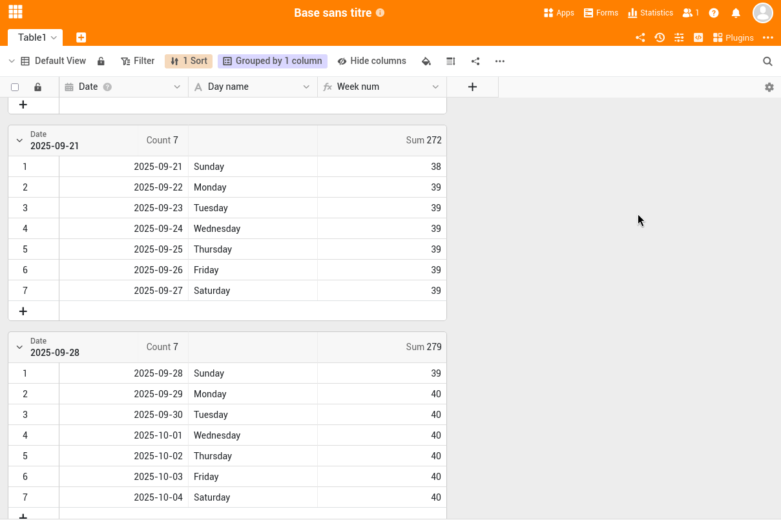This screenshot has width=781, height=520.
Task: Select the Wednesday cell for 2025-09-24
Action: [x=252, y=229]
